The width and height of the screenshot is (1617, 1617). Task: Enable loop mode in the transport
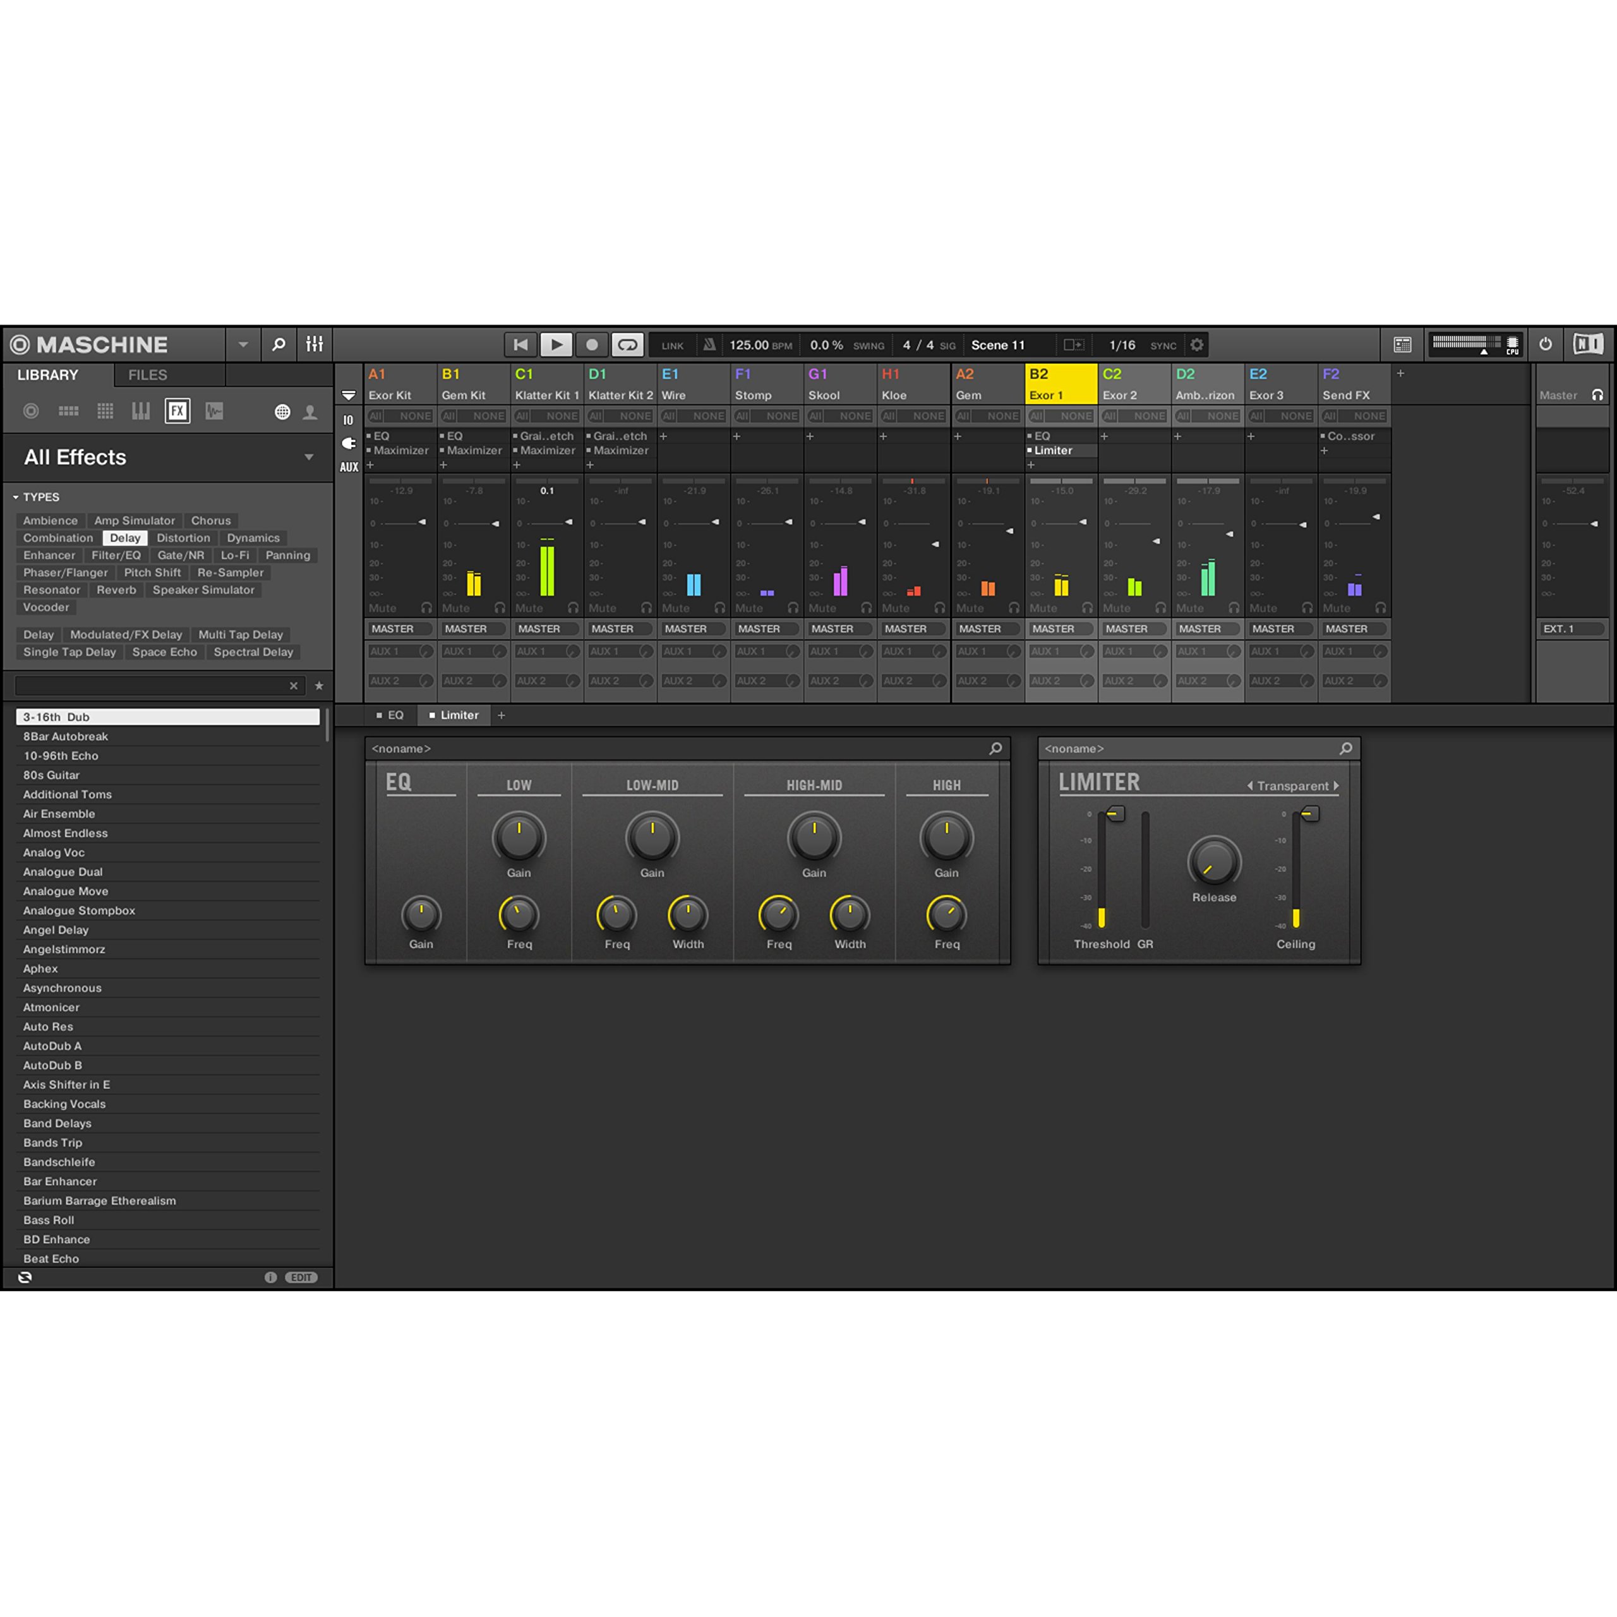click(x=627, y=345)
